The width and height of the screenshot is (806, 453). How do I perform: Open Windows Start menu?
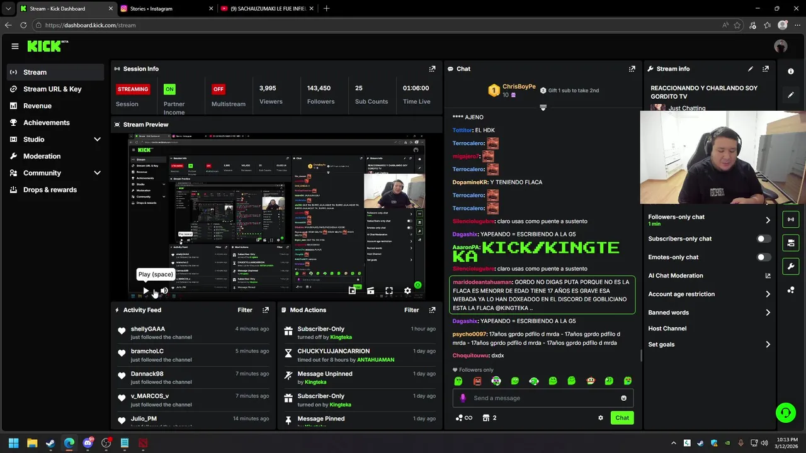[13, 443]
